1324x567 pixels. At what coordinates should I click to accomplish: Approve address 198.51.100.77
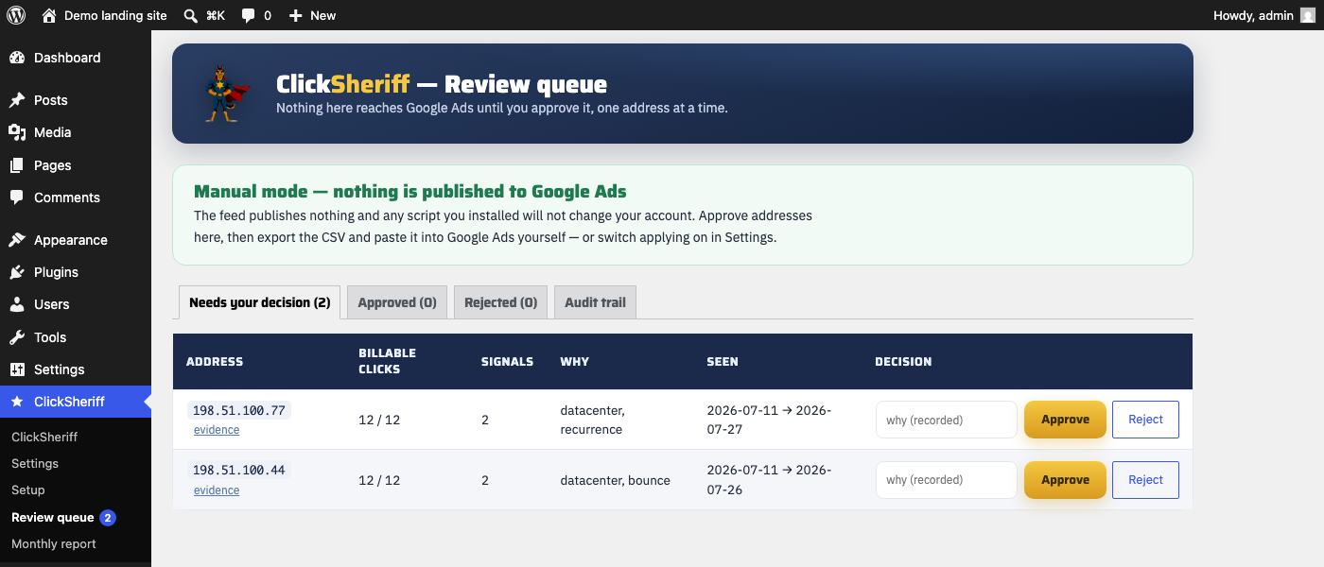(1065, 420)
